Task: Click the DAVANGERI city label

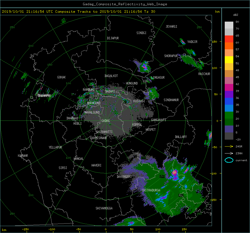Action: (x=124, y=177)
